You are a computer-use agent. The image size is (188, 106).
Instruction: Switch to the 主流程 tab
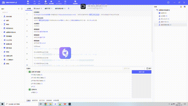tap(29, 9)
